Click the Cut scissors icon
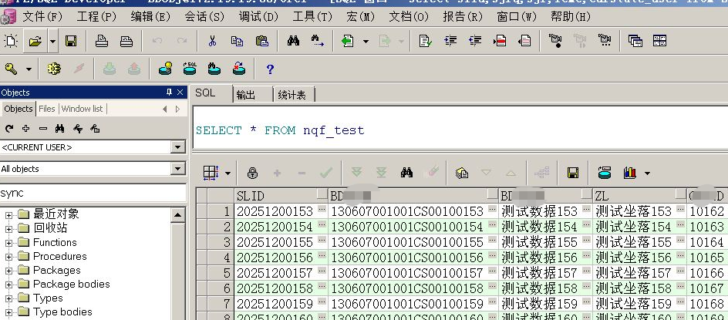 (213, 41)
